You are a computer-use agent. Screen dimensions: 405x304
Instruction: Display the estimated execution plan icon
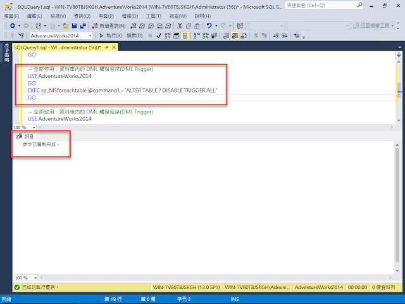point(168,35)
